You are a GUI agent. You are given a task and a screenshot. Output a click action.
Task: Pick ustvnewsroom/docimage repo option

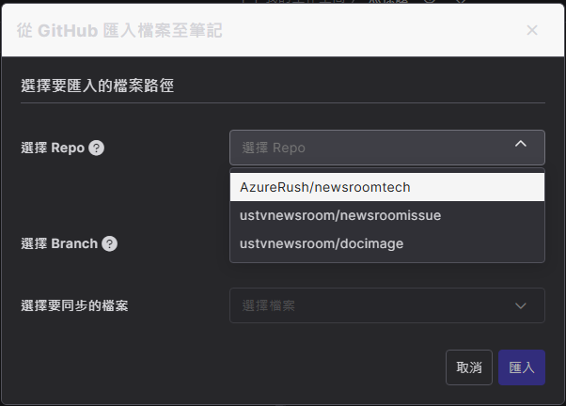(387, 243)
